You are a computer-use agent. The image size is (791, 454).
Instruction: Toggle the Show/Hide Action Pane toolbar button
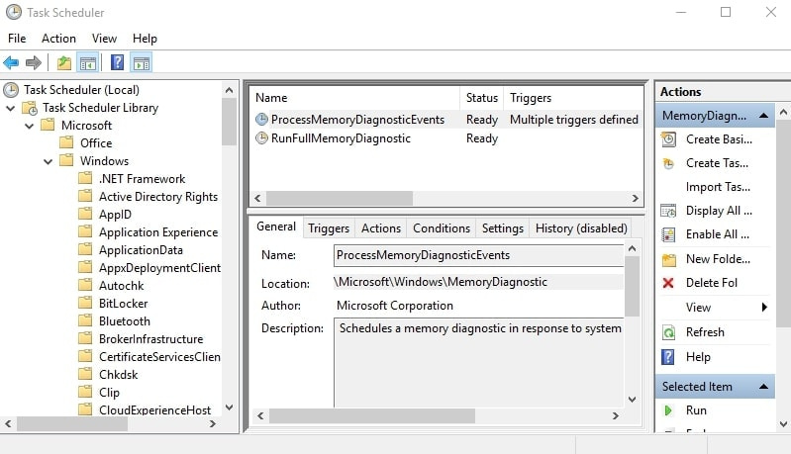point(142,63)
